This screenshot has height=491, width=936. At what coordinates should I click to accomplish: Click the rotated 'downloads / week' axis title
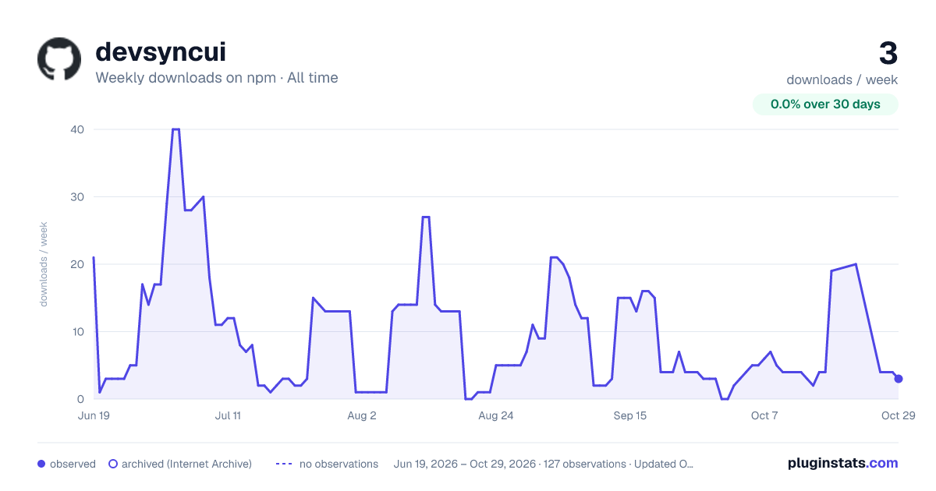(44, 264)
